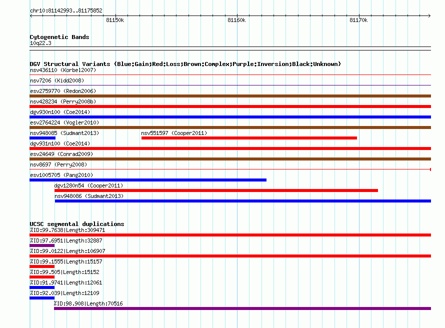The image size is (445, 328).
Task: Select the nsv7206 (Kidd2008) inversion label
Action: [57, 80]
